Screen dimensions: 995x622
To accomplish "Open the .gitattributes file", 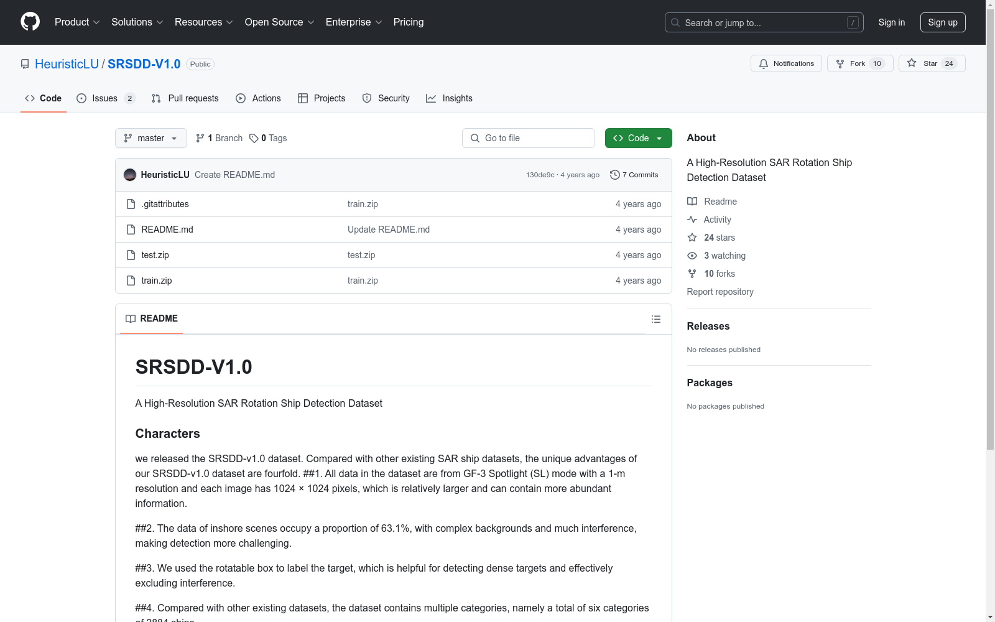I will (x=165, y=204).
